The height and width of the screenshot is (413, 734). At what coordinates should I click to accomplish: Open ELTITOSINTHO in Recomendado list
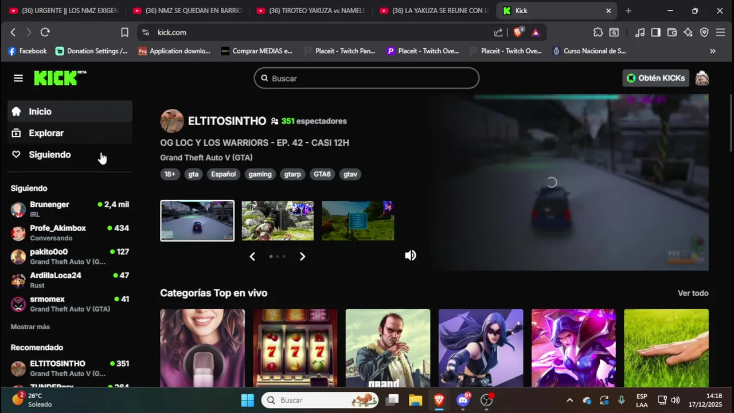[70, 368]
